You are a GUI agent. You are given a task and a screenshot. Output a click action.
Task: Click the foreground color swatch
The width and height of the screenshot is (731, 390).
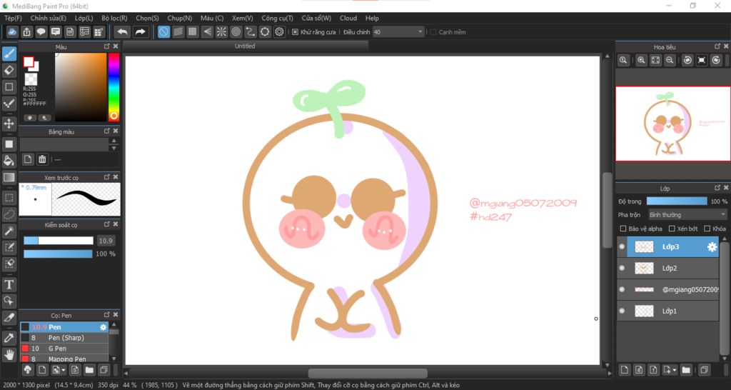29,61
